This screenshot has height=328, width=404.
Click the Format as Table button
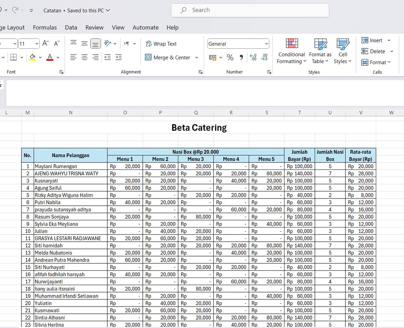click(x=320, y=51)
